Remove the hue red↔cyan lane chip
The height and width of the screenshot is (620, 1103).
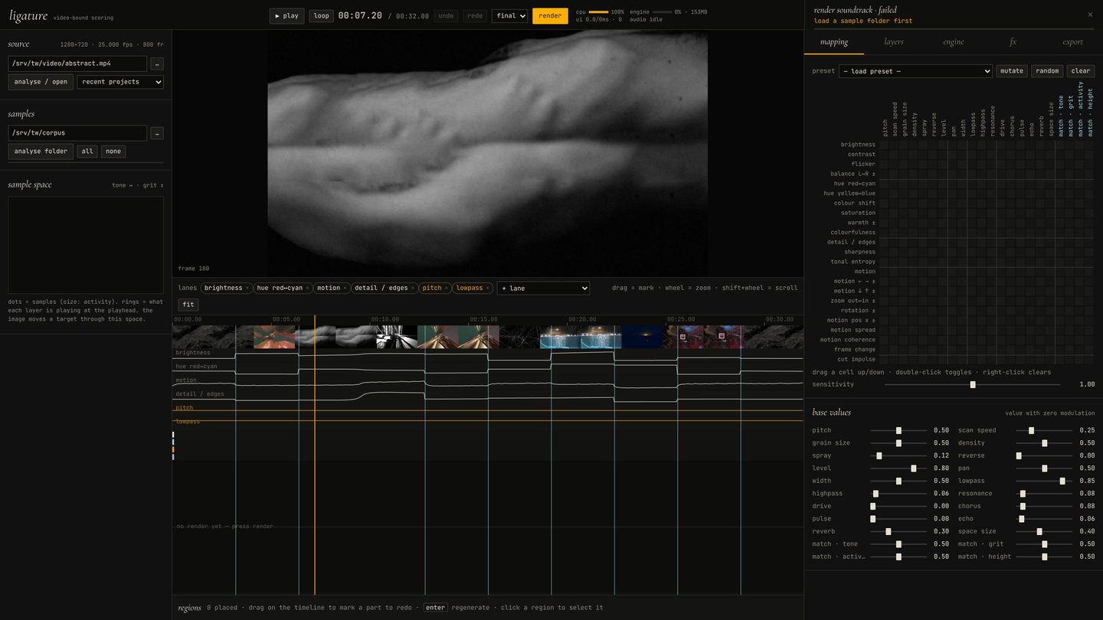(308, 289)
